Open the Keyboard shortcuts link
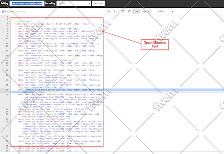 click(x=14, y=11)
